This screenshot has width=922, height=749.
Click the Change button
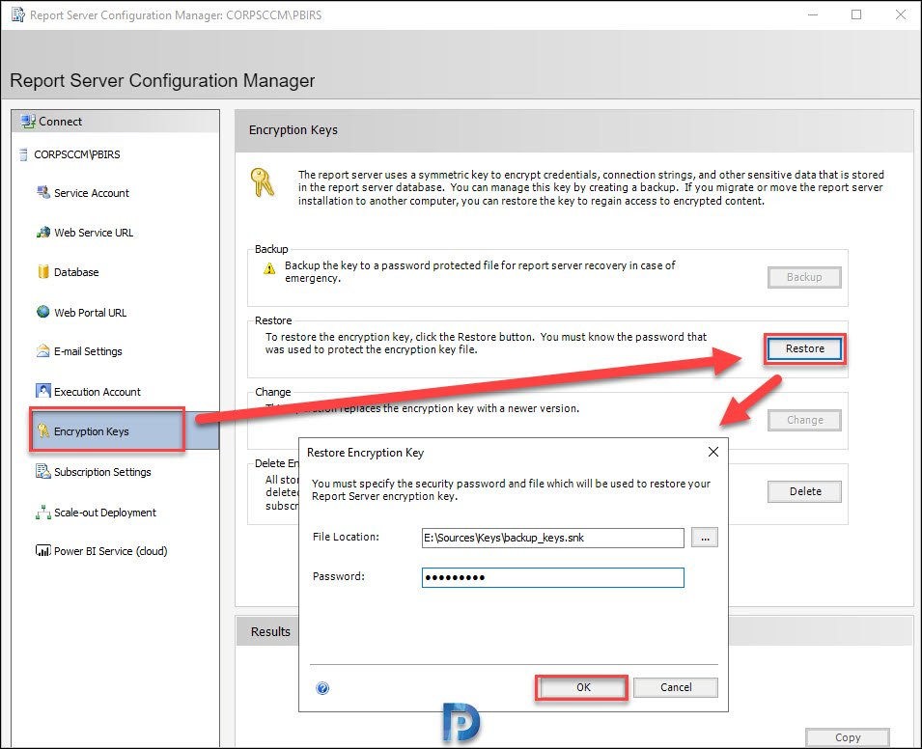click(804, 421)
